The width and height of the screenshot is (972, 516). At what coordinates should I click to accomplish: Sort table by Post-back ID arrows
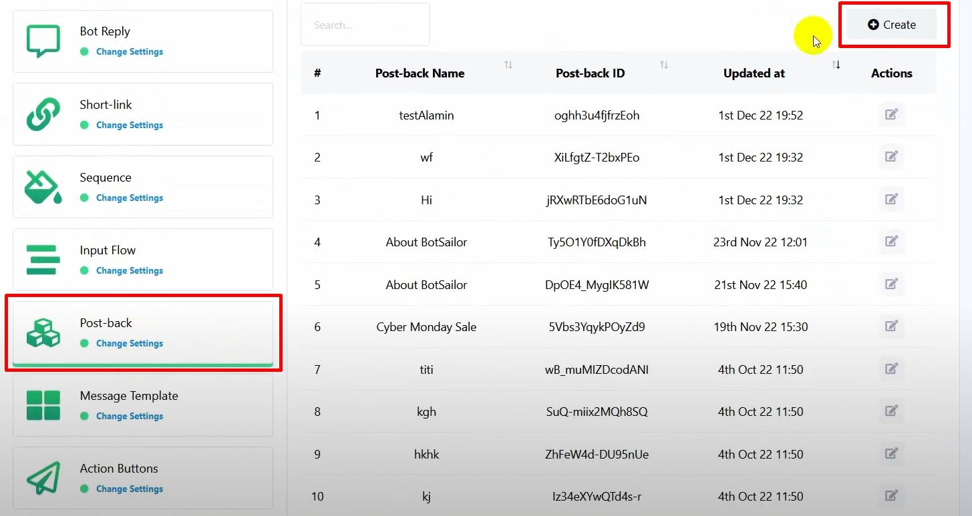coord(663,65)
